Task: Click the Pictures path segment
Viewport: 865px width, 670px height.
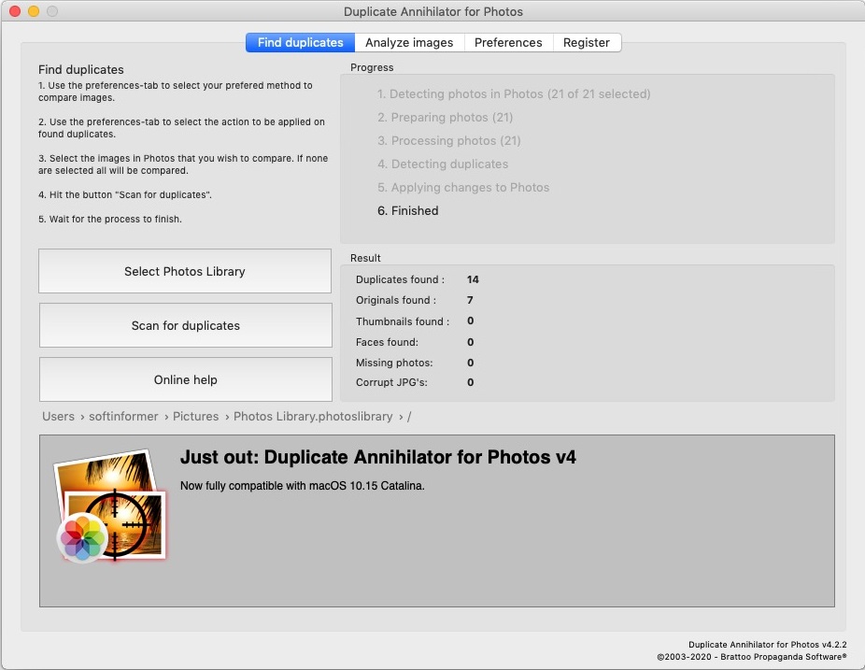Action: (196, 416)
